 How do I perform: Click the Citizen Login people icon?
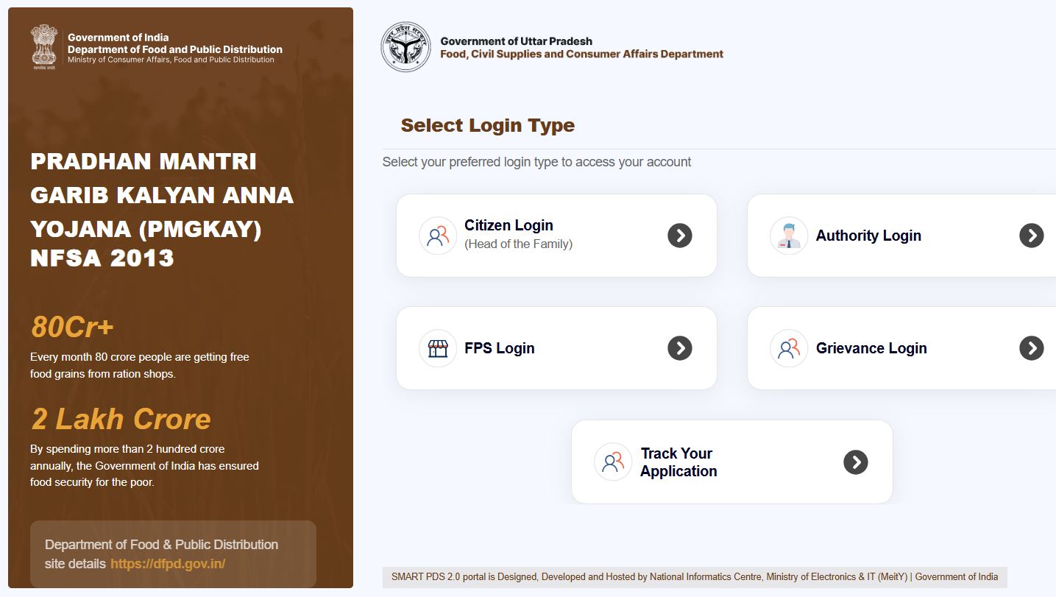(438, 236)
